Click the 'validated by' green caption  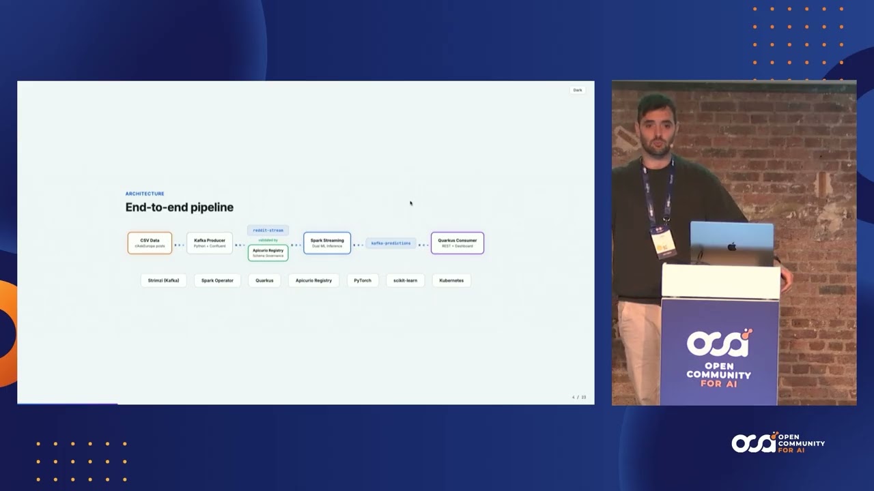(x=268, y=240)
